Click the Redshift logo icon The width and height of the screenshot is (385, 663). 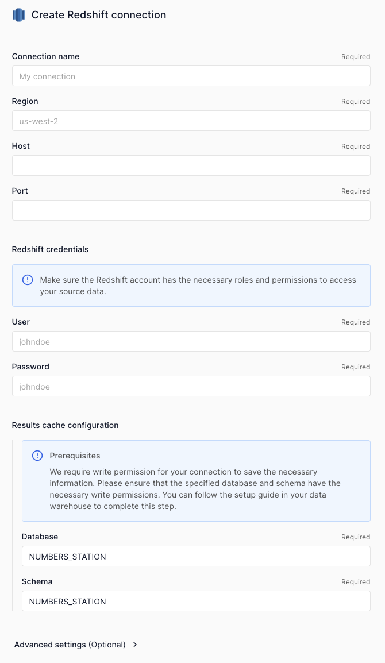[x=18, y=15]
